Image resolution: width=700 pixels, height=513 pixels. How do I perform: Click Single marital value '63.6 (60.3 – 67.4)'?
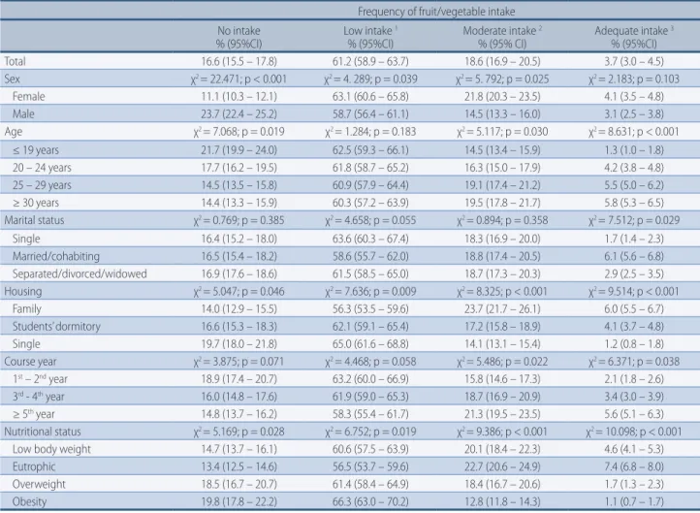tap(370, 239)
